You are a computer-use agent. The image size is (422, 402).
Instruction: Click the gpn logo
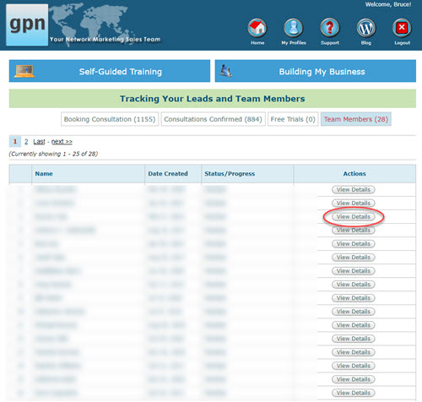point(27,24)
